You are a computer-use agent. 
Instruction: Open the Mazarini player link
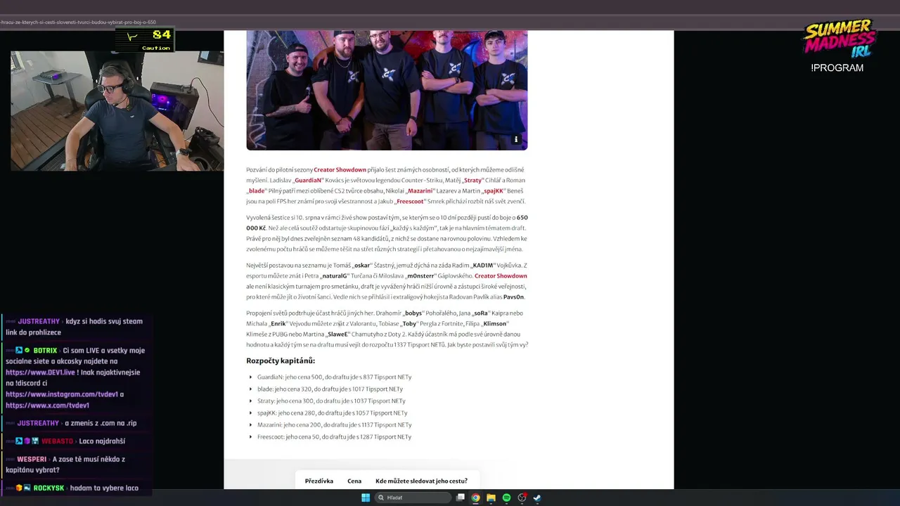pos(420,190)
